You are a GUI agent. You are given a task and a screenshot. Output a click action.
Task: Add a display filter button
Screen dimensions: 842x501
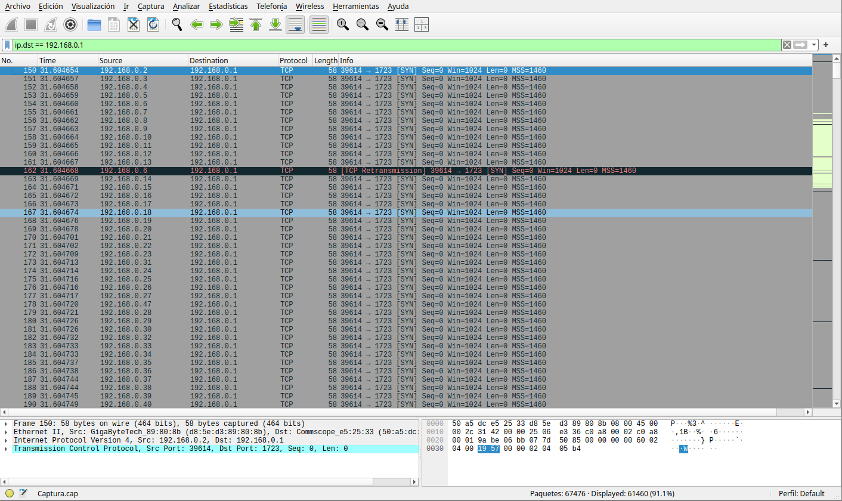coord(826,45)
